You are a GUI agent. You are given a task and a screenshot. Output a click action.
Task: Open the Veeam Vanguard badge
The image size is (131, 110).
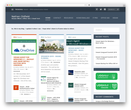click(107, 86)
